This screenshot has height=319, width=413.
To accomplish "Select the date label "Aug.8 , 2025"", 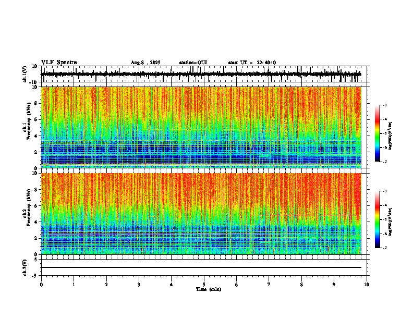I will (145, 63).
